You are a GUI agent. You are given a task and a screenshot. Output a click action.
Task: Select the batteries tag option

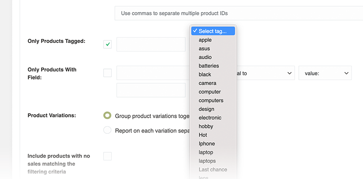tap(209, 66)
